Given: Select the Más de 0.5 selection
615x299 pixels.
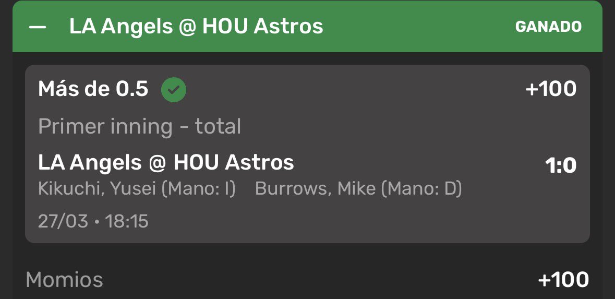Looking at the screenshot, I should 93,90.
